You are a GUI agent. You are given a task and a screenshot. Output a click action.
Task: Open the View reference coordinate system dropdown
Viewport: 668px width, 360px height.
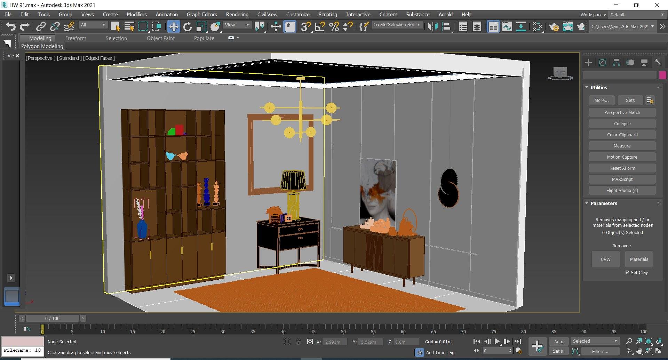click(247, 25)
